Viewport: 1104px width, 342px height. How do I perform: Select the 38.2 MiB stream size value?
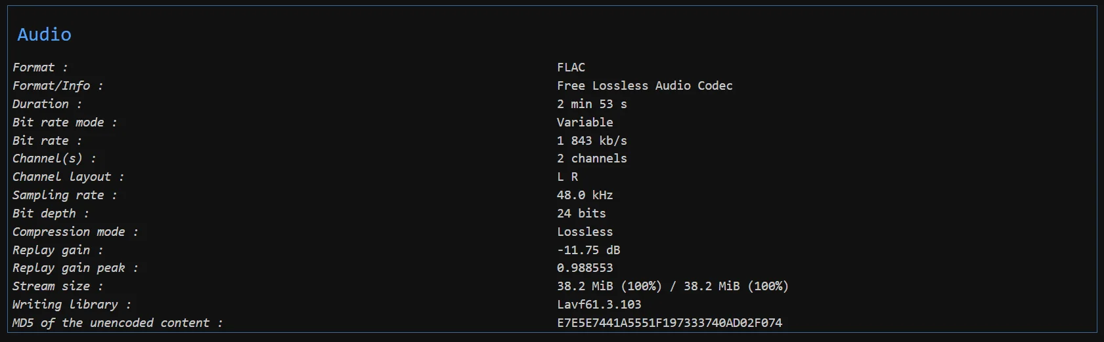[x=673, y=286]
